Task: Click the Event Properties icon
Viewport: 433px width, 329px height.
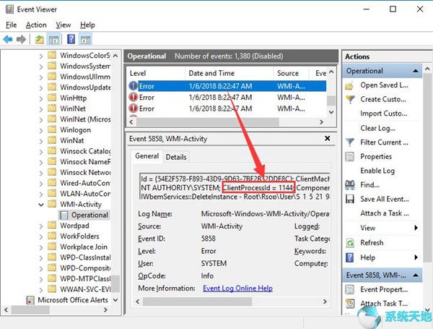Action: point(350,289)
